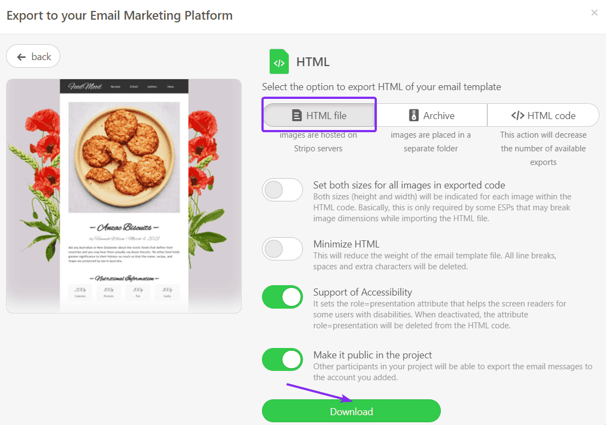Go back using the back button
The image size is (606, 425).
[33, 56]
